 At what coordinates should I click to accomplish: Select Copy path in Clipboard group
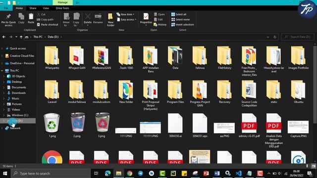click(x=45, y=20)
